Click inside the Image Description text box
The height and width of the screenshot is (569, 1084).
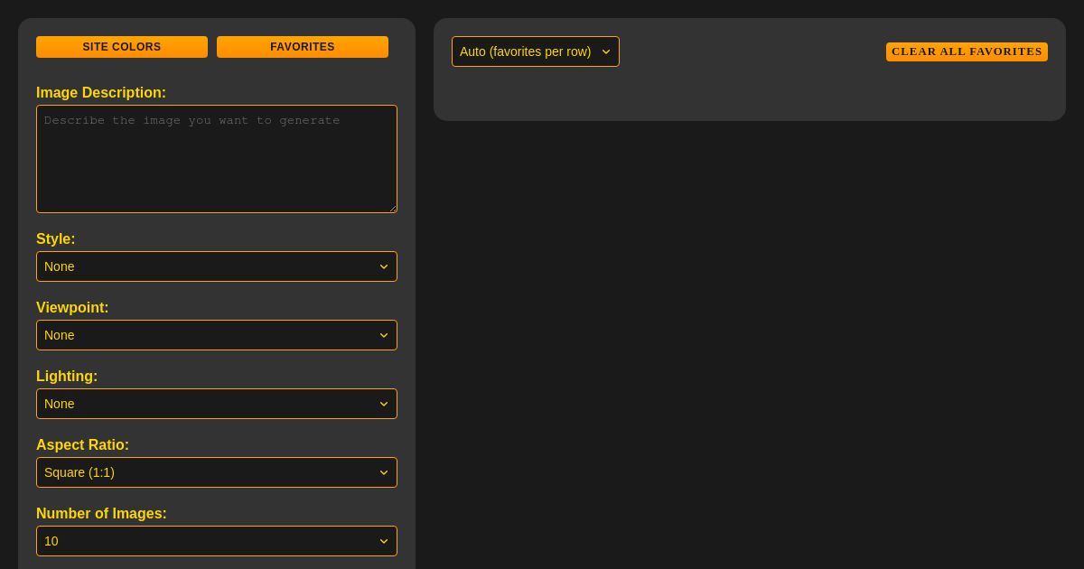click(x=217, y=159)
